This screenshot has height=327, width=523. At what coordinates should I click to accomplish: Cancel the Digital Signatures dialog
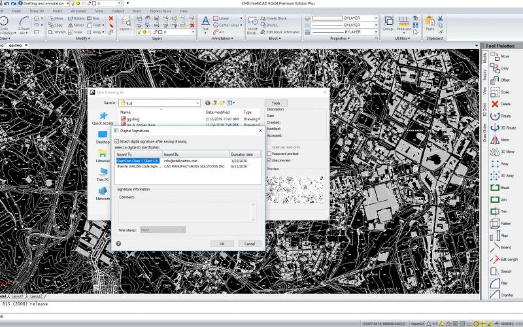[249, 243]
